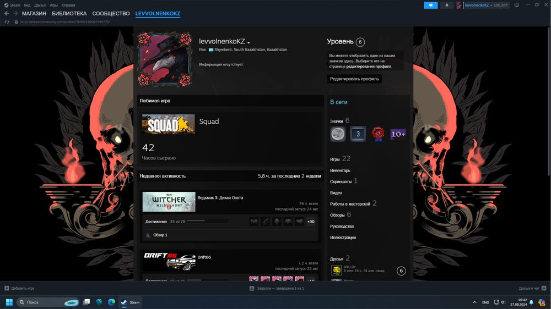Open the Друзья 2 link
This screenshot has width=551, height=309.
pyautogui.click(x=339, y=258)
